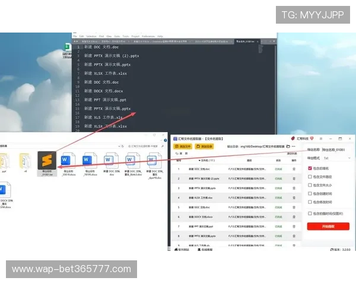Click the yellow 添加文件 button
Screen dimensions: 356x284
(x=183, y=146)
